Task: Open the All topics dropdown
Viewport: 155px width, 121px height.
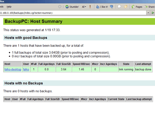Action: (84, 7)
